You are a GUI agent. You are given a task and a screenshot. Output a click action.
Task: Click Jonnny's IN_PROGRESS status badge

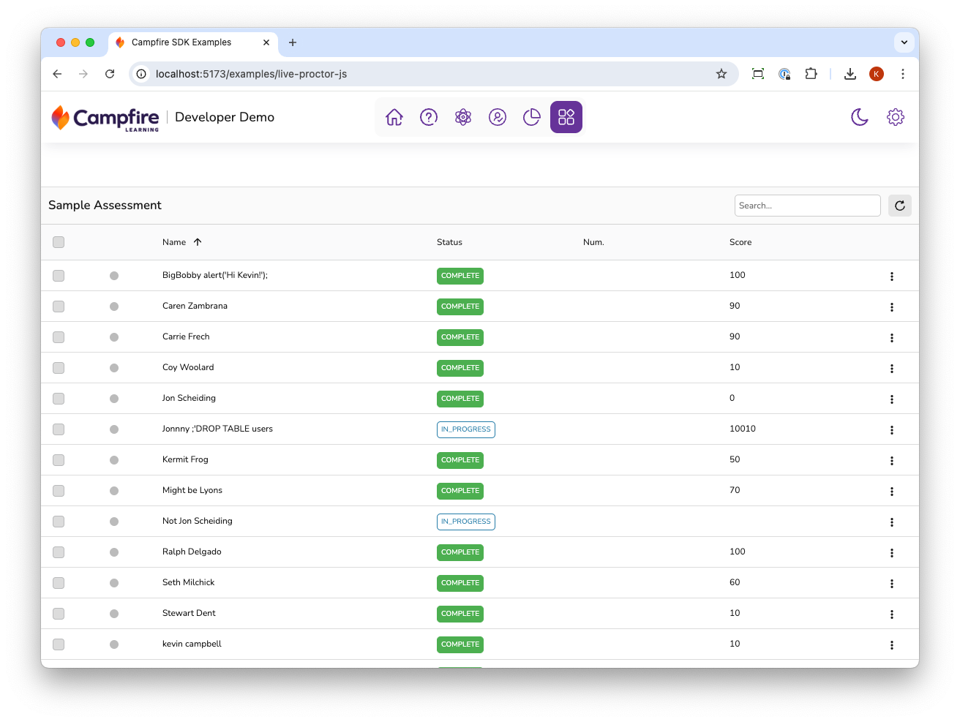pyautogui.click(x=466, y=429)
